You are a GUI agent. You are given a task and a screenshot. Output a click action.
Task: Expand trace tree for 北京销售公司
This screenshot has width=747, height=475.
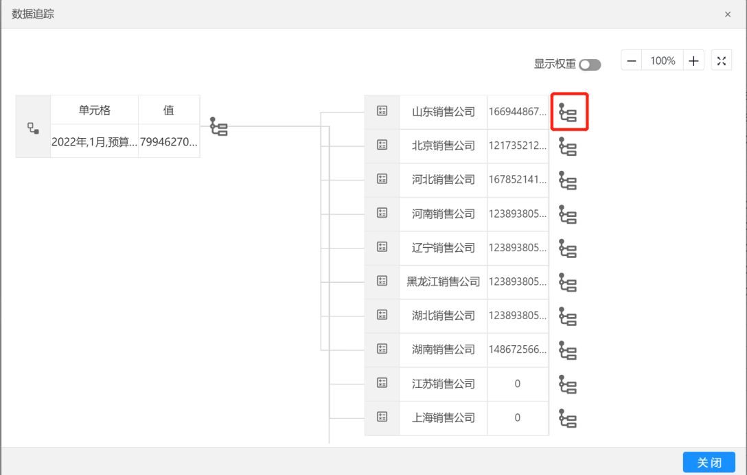coord(567,146)
